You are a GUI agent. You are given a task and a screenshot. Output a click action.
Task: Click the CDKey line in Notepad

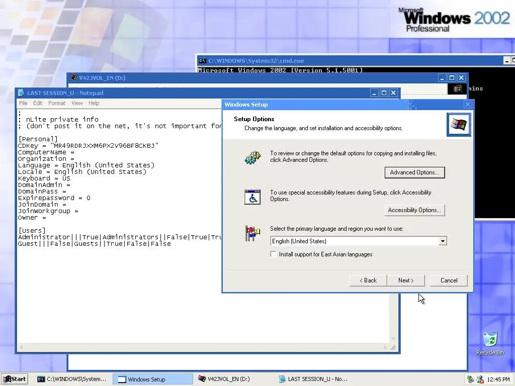click(x=88, y=145)
